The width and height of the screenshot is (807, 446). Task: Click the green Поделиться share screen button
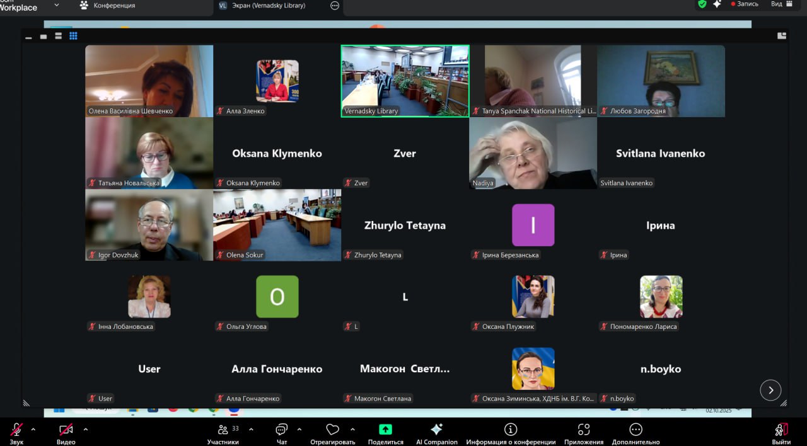(x=385, y=430)
